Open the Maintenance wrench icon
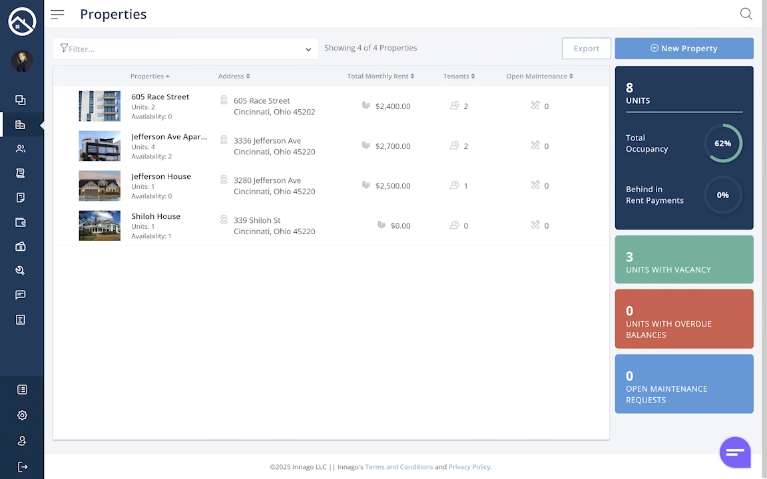767x479 pixels. tap(20, 270)
